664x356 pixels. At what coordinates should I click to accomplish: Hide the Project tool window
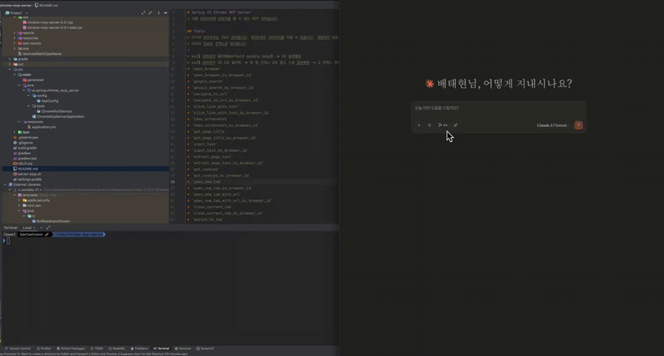tap(165, 12)
